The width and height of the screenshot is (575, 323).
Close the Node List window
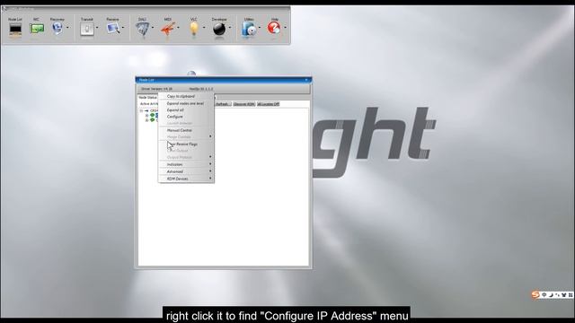tap(306, 80)
